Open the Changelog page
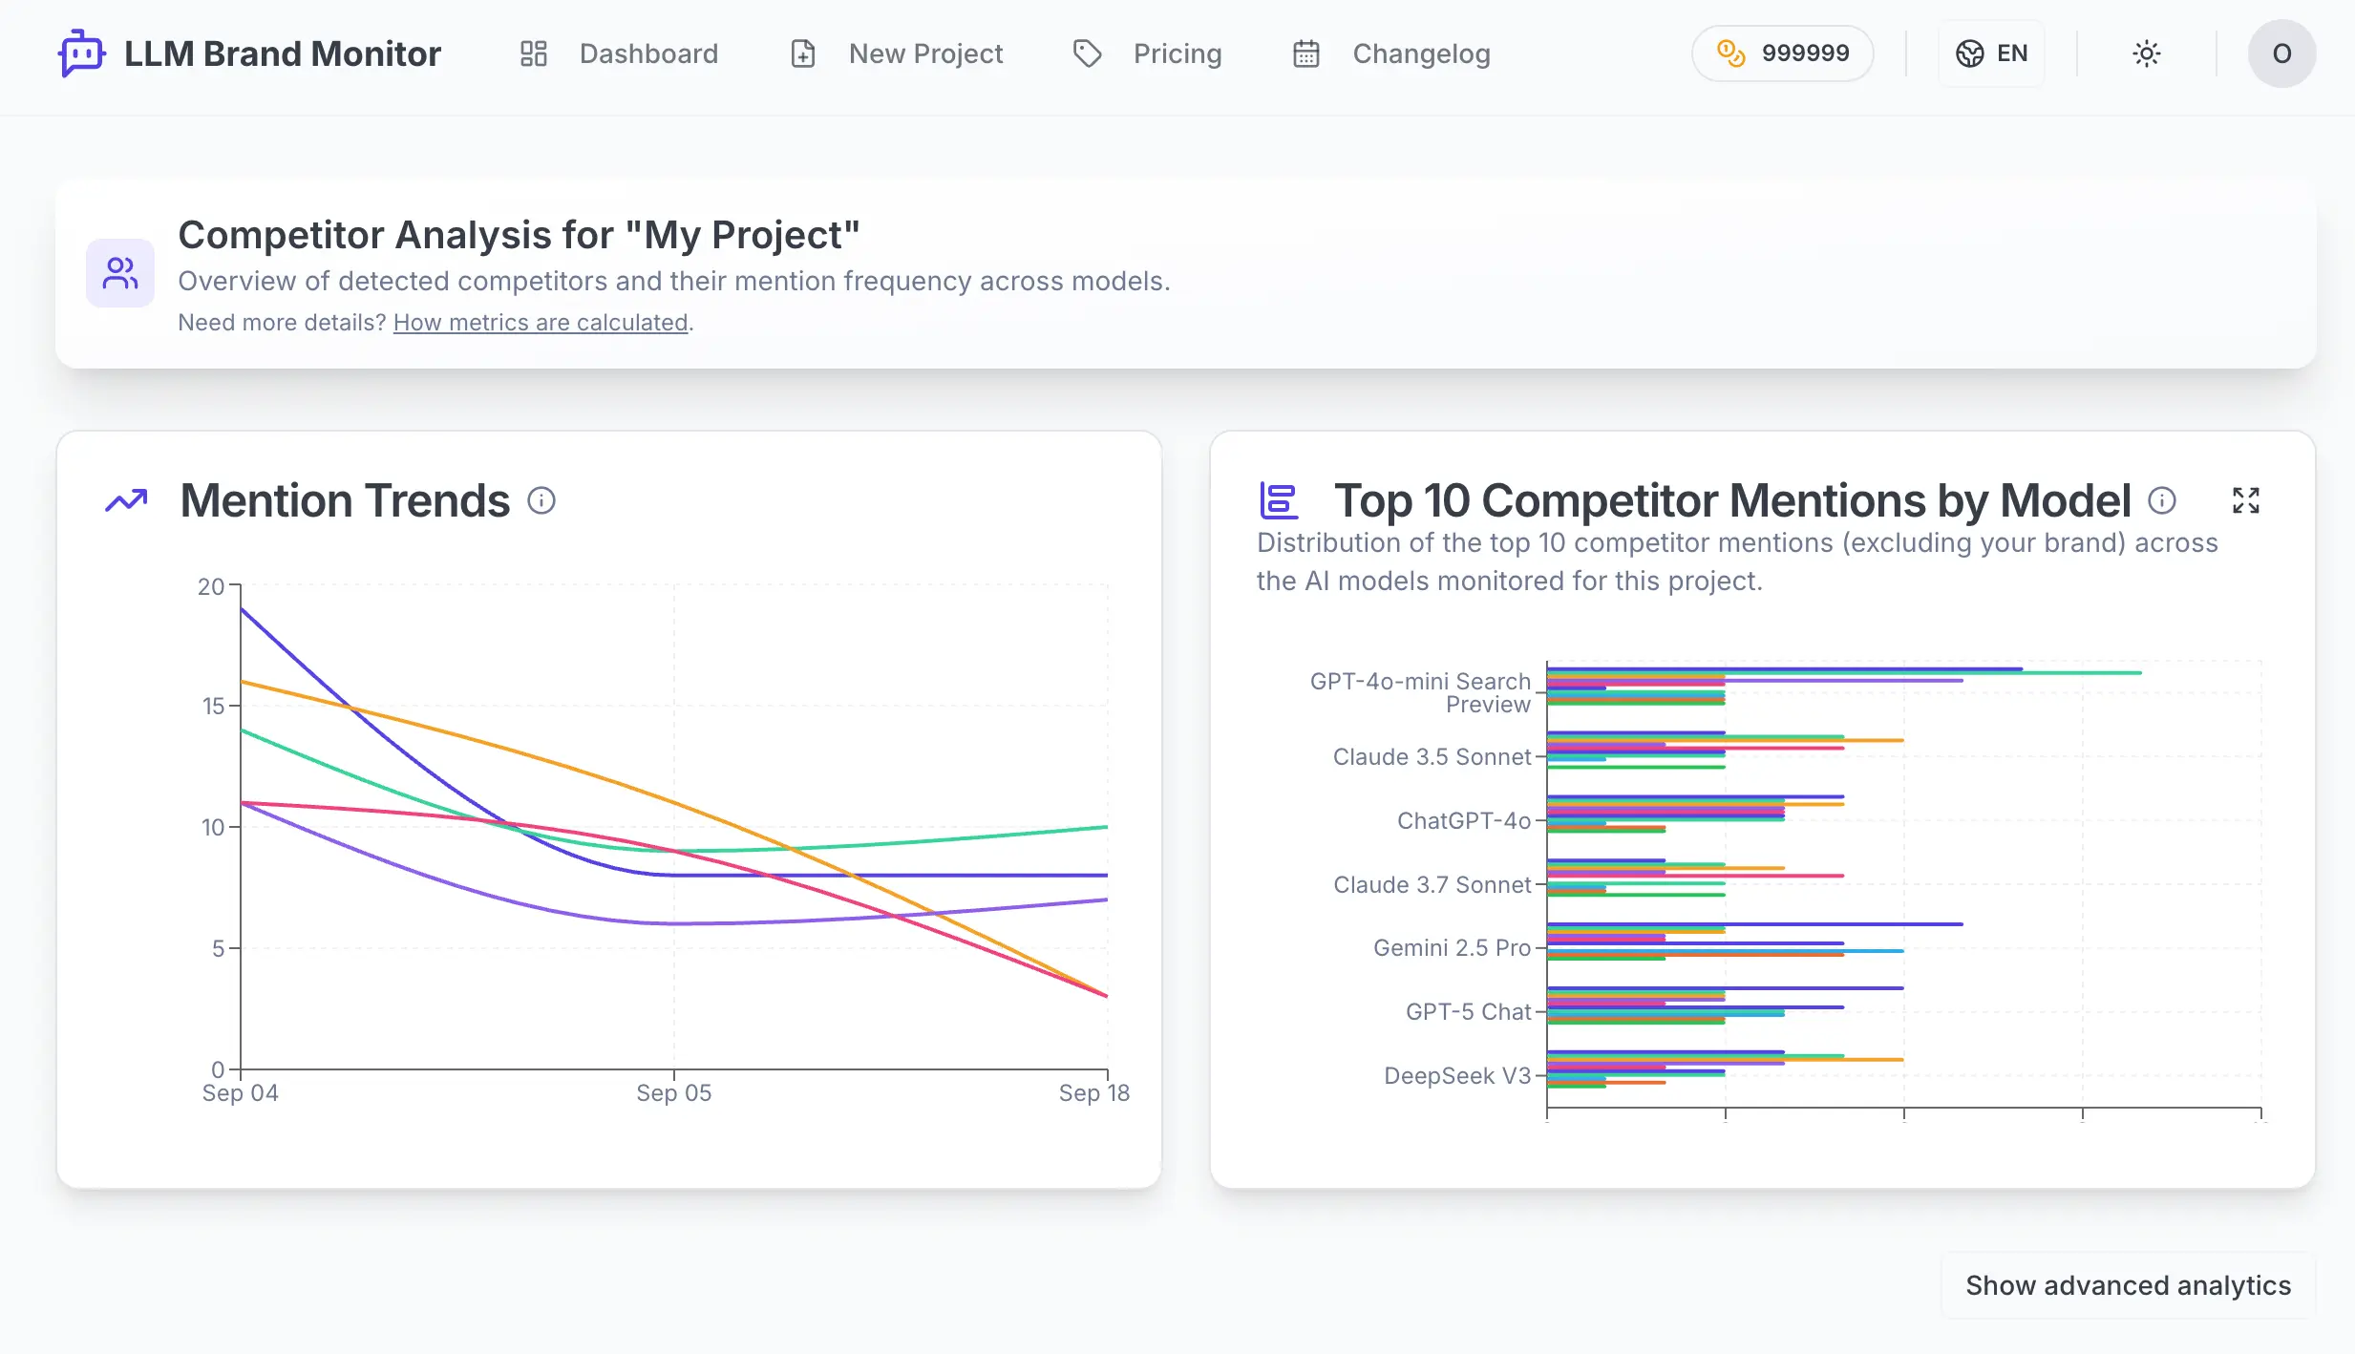This screenshot has width=2355, height=1354. click(x=1421, y=53)
